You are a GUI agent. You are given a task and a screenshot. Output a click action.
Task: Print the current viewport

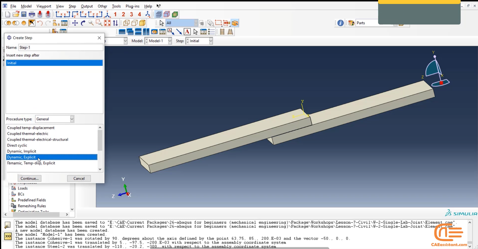pos(32,14)
